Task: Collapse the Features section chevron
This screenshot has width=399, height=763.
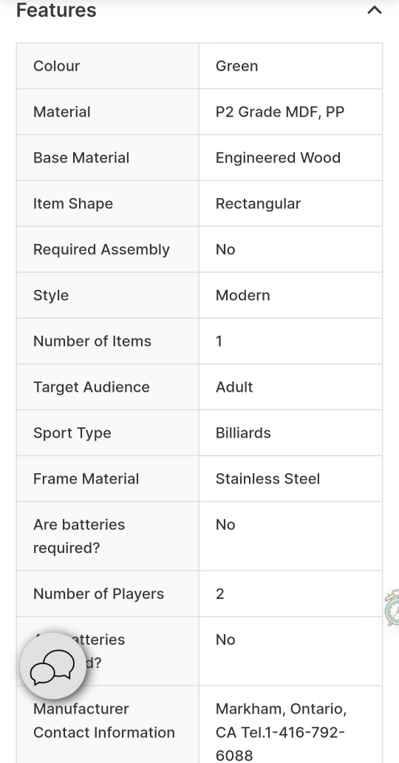Action: coord(374,10)
